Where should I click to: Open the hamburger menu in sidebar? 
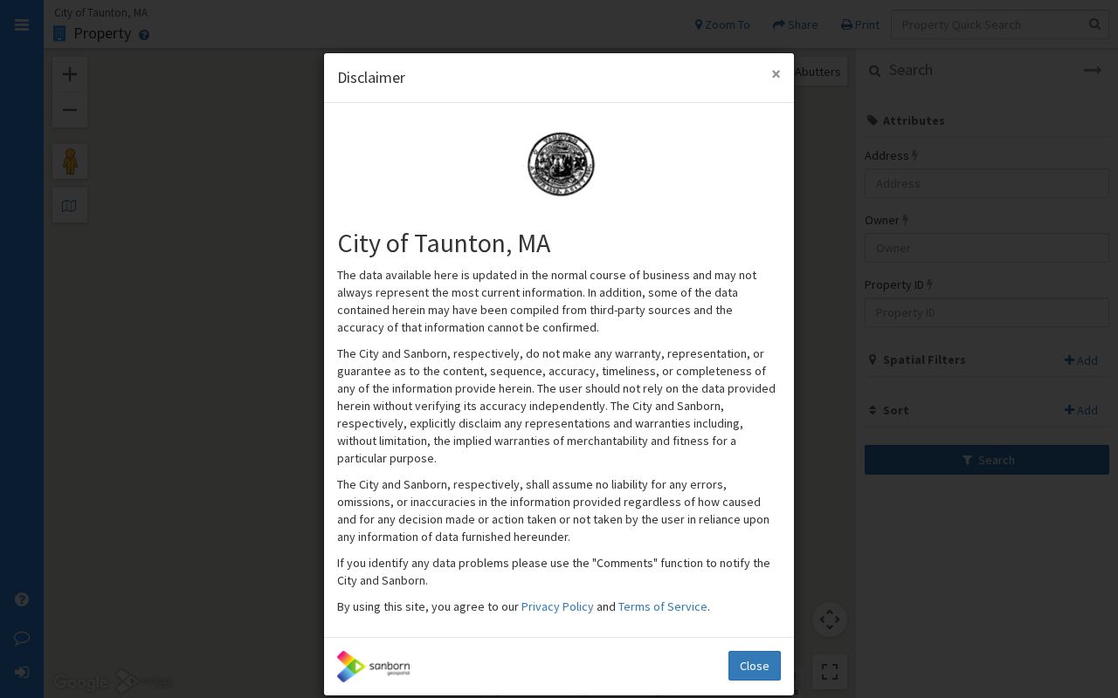click(x=22, y=24)
